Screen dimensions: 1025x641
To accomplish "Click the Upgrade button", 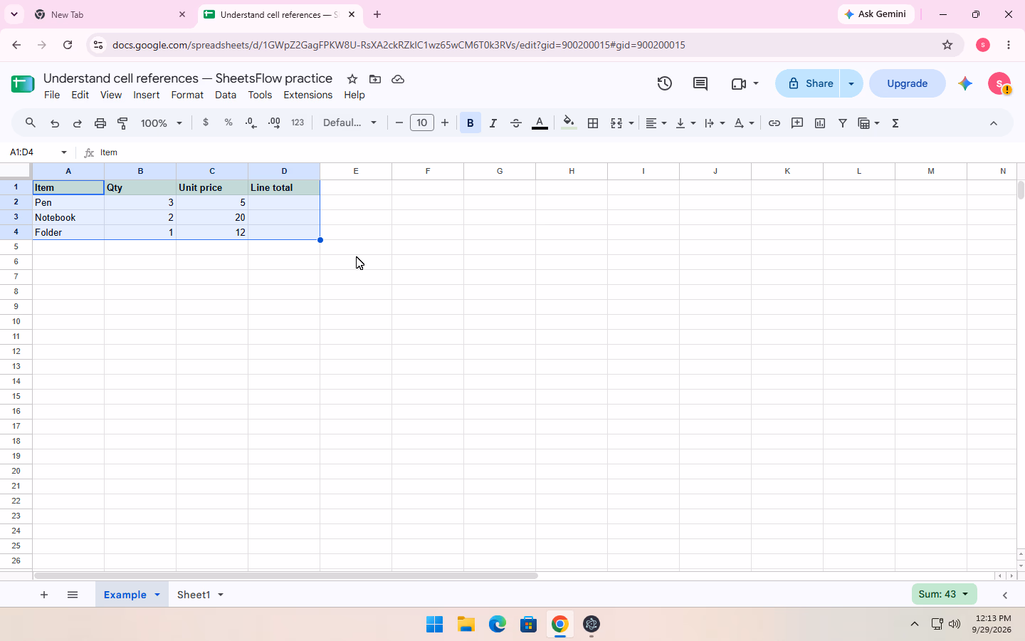I will 908,83.
